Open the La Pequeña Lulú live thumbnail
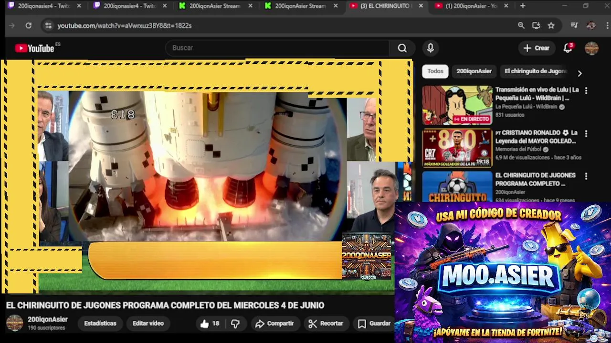The height and width of the screenshot is (343, 611). [457, 105]
